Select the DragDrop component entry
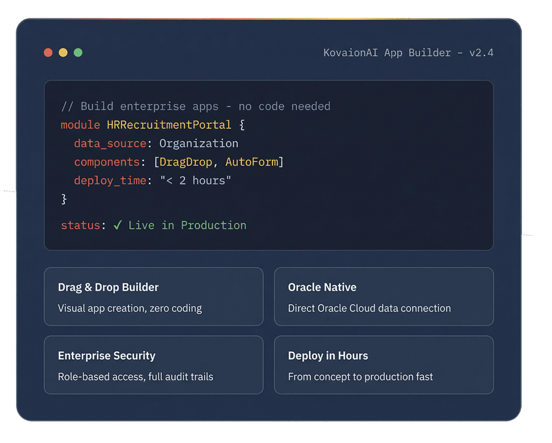 click(x=185, y=162)
